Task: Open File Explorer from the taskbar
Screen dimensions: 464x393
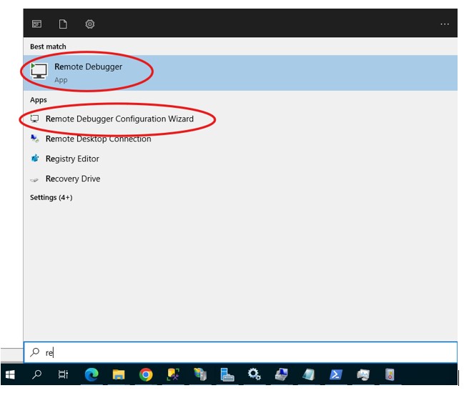Action: click(119, 374)
